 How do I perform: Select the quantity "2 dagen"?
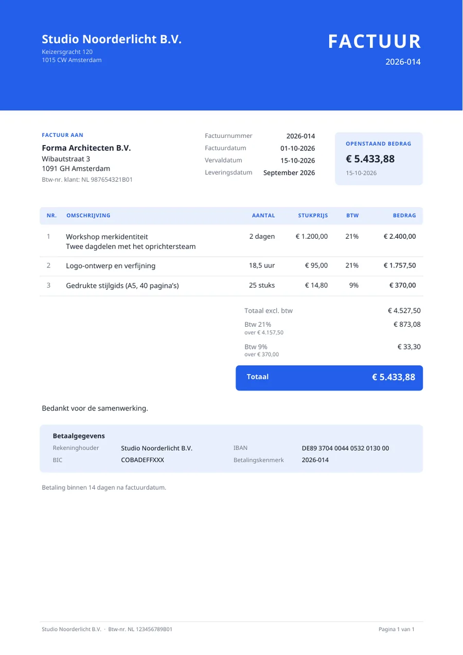pyautogui.click(x=262, y=237)
